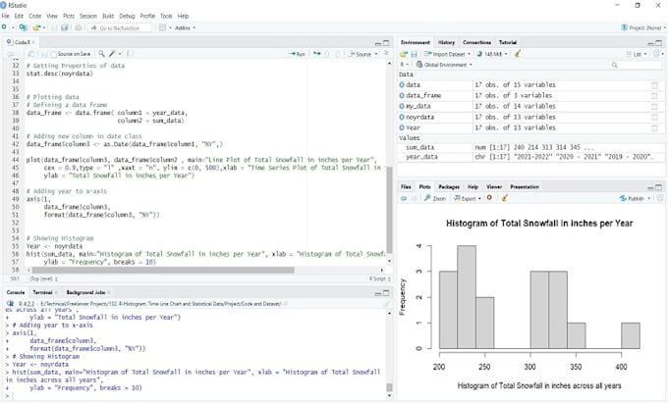This screenshot has width=668, height=403.
Task: Open the Global Environment dropdown
Action: coord(444,65)
